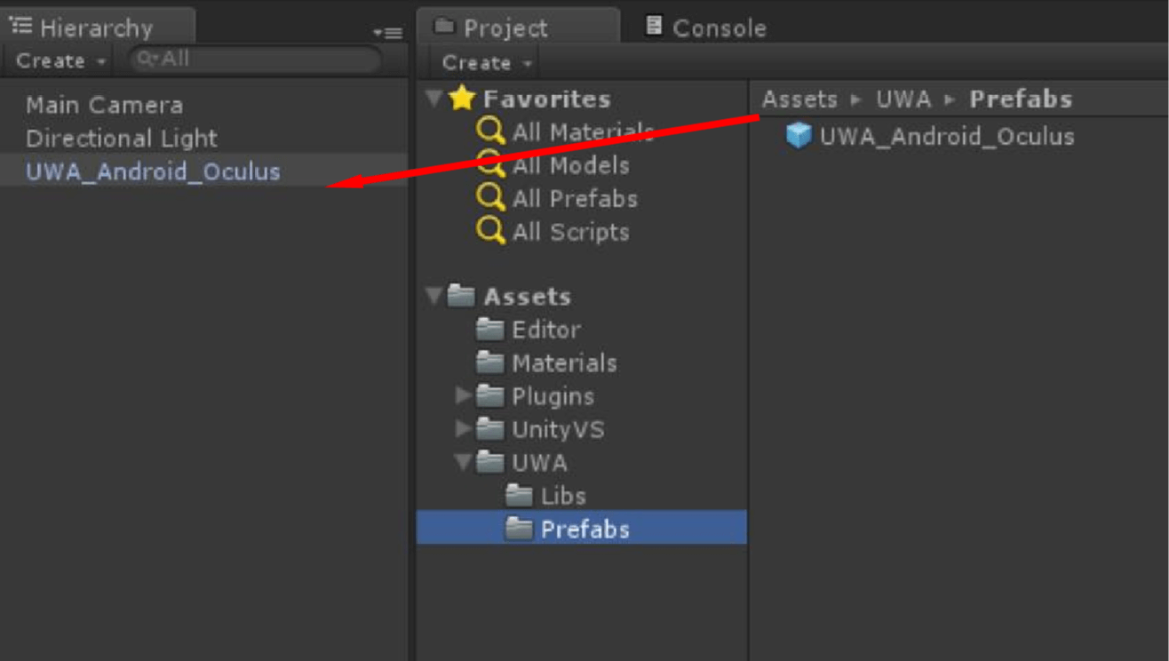Screen dimensions: 1169x661
Task: Expand the UnityVS folder arrow
Action: click(463, 429)
